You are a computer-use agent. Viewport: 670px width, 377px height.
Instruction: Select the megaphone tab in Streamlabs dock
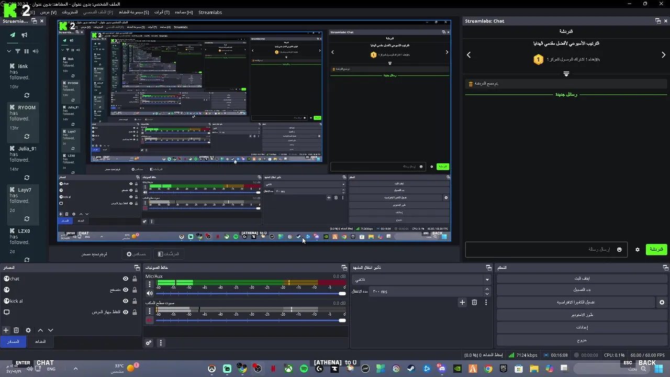pos(24,35)
